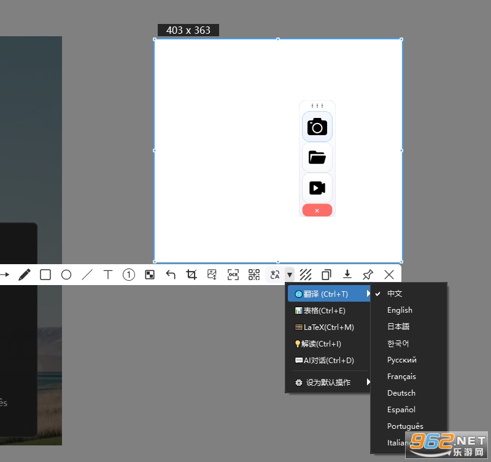Screen dimensions: 491x462
Task: Click the video recording button
Action: (x=317, y=188)
